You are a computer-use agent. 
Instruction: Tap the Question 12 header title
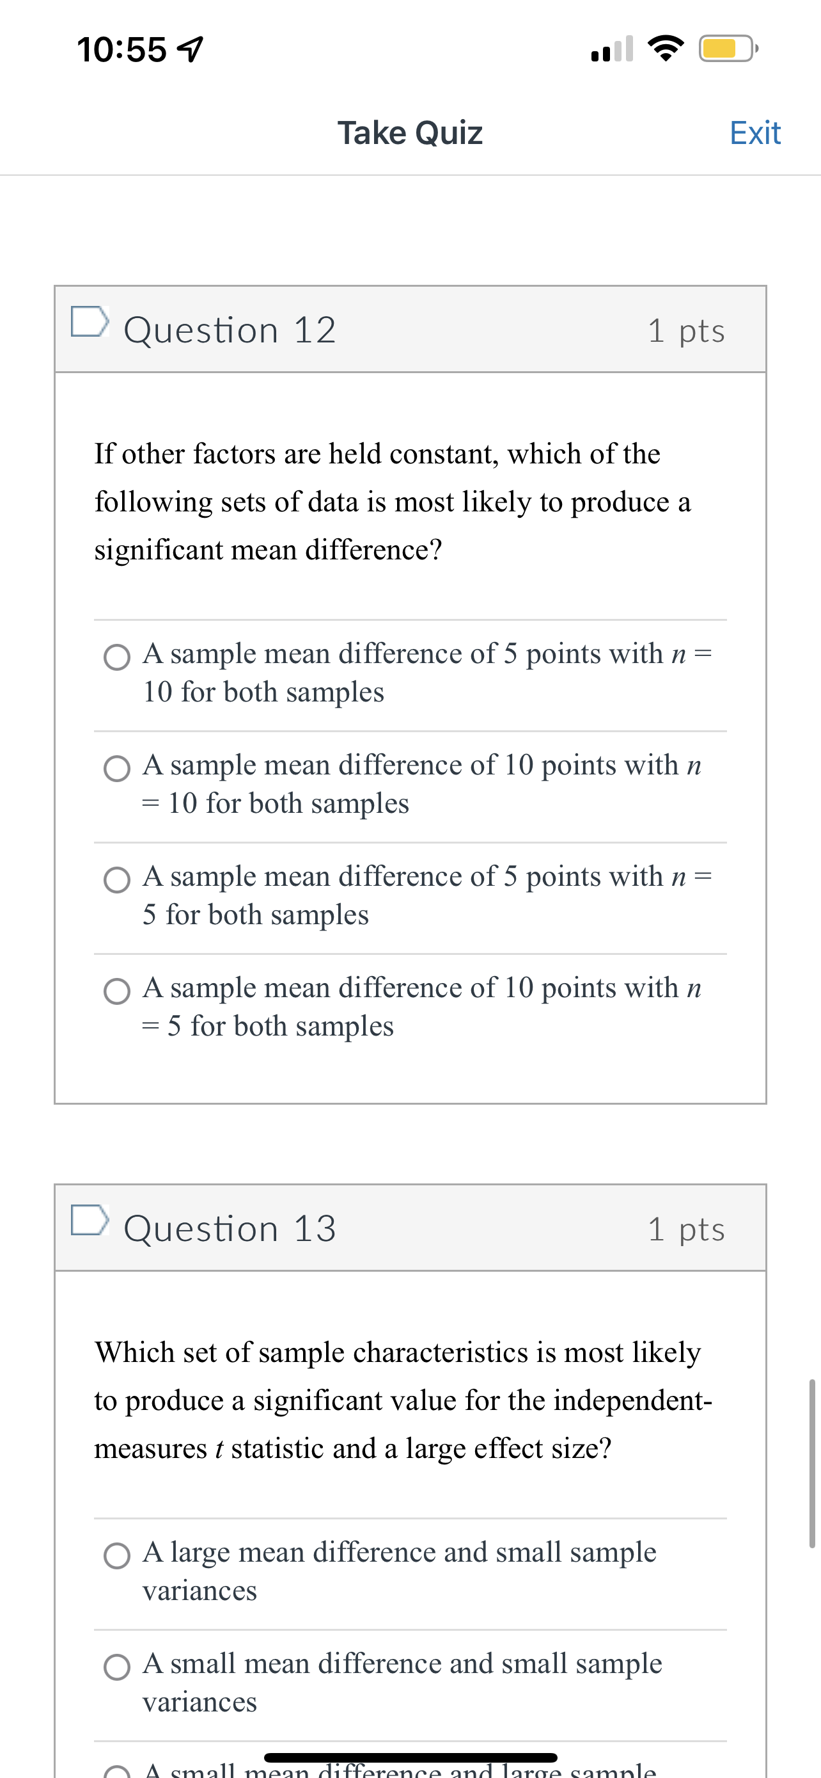click(228, 329)
